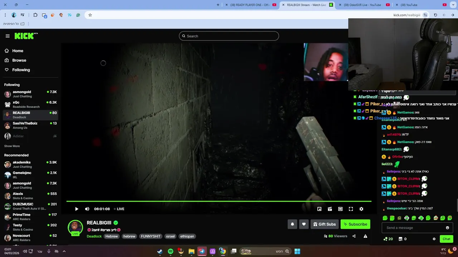This screenshot has width=458, height=257.
Task: Click the green stream progress bar
Action: pyautogui.click(x=219, y=201)
